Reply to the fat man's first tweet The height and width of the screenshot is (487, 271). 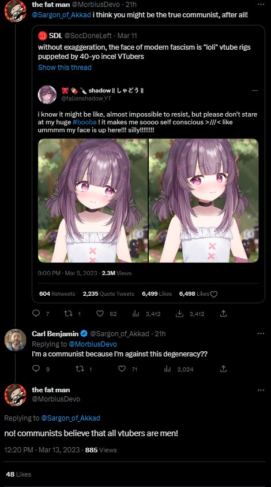pos(36,313)
